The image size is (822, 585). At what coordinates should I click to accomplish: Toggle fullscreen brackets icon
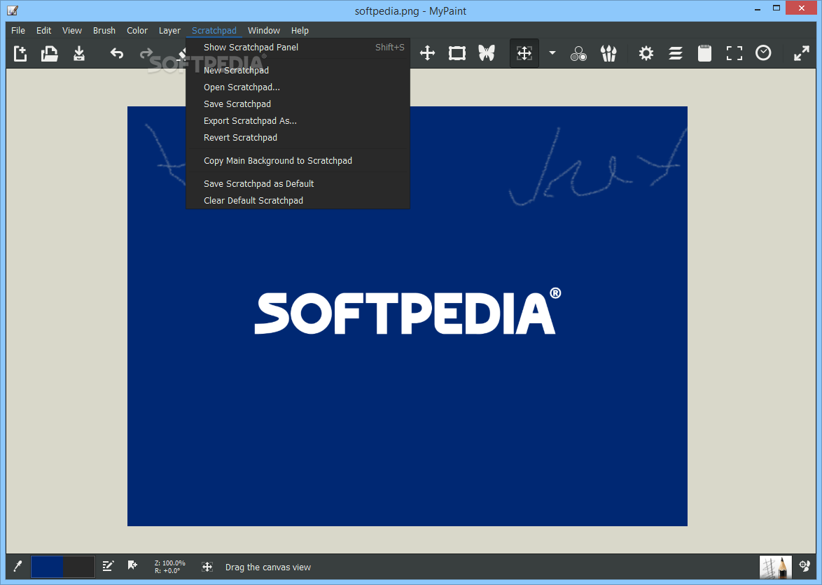(734, 53)
